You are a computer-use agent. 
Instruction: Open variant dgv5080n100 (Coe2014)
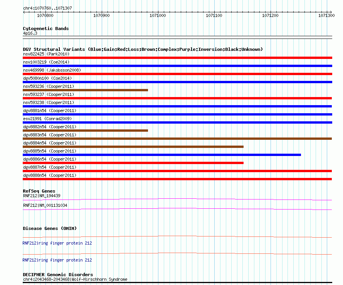point(47,78)
